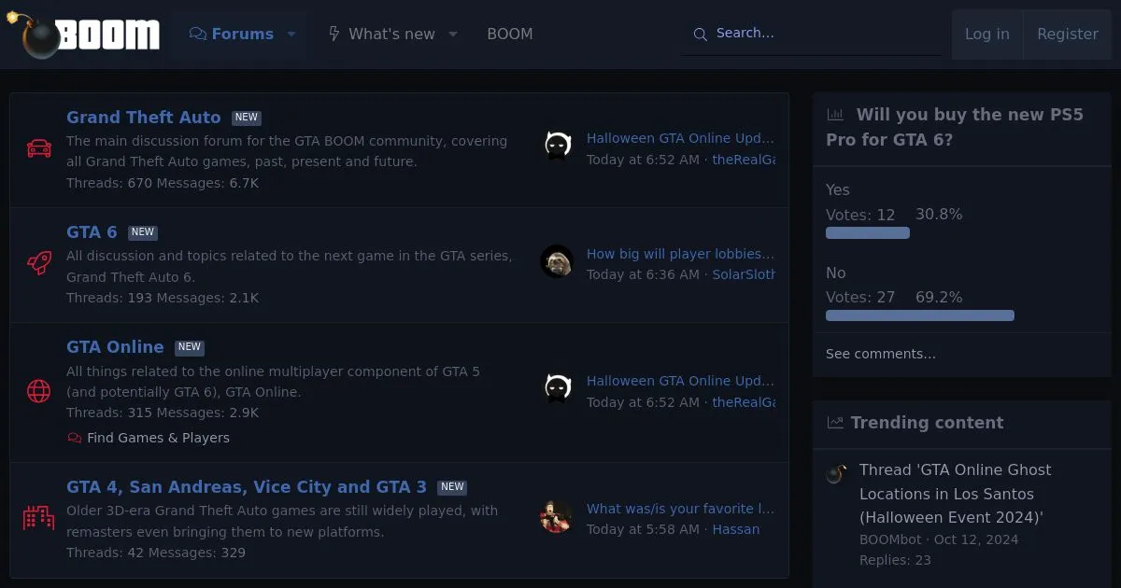
Task: Open theRealGa profile in Grand Theft Auto row
Action: coord(744,160)
